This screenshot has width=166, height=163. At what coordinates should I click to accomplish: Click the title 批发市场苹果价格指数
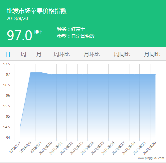tap(37, 11)
